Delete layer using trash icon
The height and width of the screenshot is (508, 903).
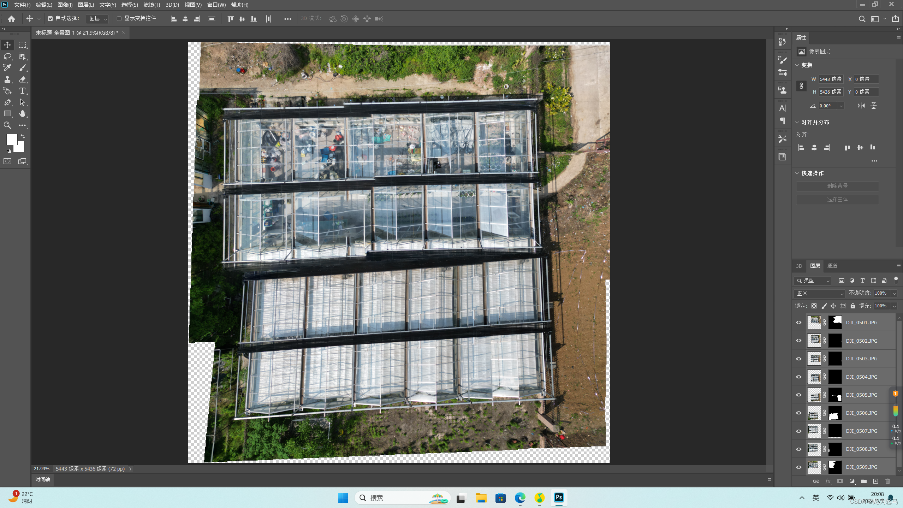tap(887, 481)
